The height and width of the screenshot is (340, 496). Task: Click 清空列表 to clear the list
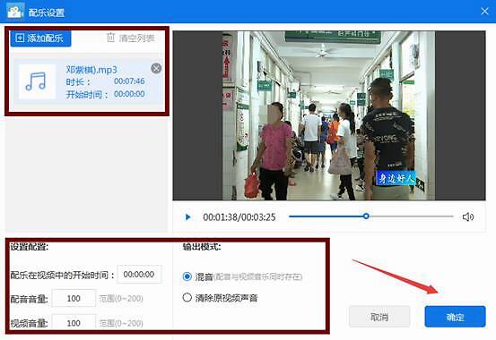click(130, 38)
